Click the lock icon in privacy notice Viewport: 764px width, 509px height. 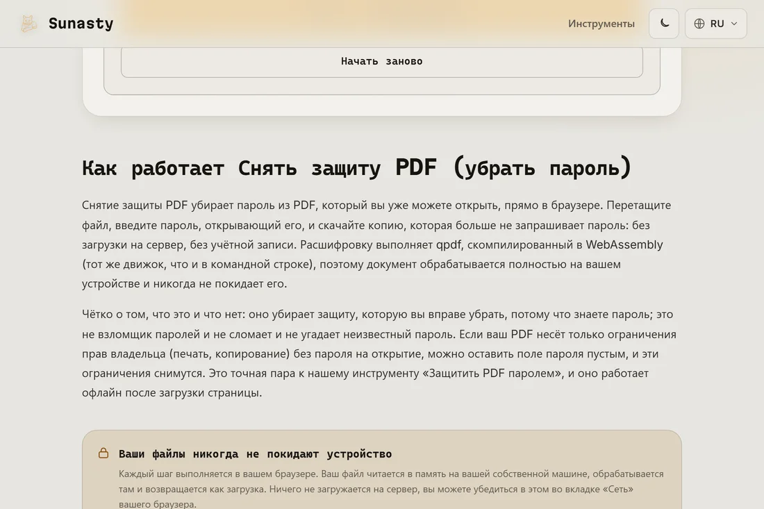[x=103, y=453]
